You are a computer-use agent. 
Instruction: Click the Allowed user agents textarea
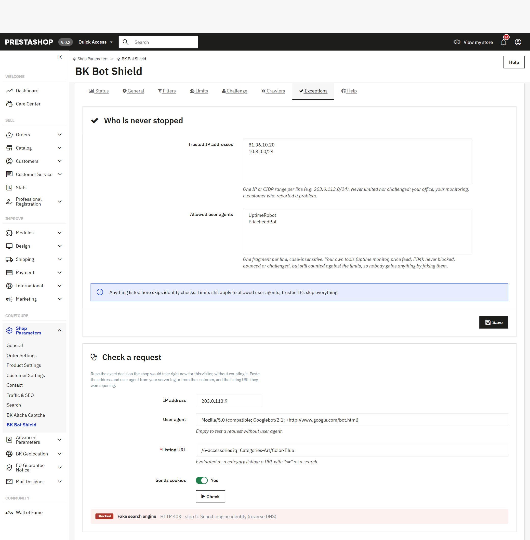[357, 232]
